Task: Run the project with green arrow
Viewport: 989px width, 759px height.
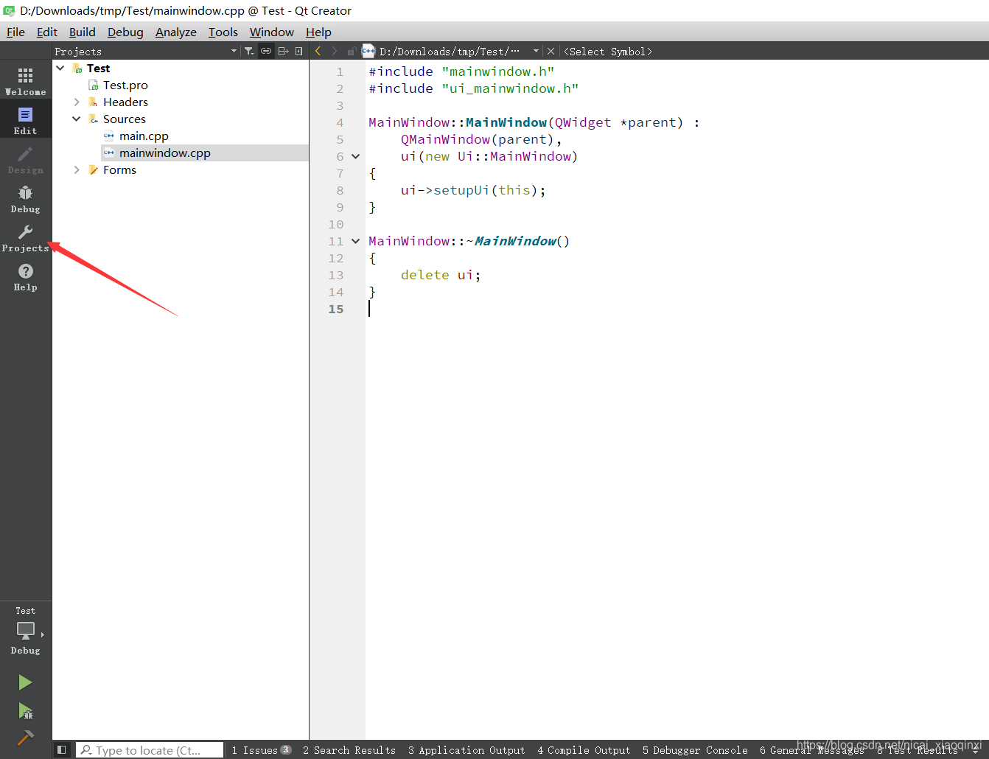Action: pos(26,682)
